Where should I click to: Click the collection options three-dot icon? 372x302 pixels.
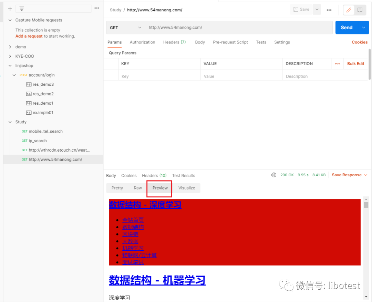click(x=97, y=9)
